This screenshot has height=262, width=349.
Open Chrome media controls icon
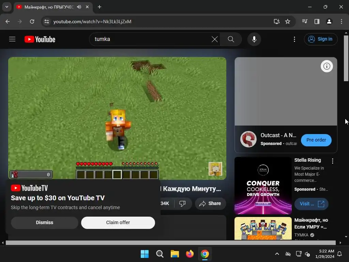pos(305,21)
